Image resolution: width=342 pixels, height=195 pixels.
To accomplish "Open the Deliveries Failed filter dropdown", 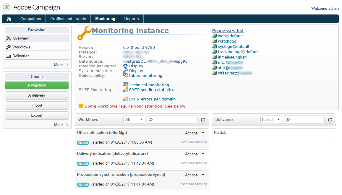I will pos(271,120).
